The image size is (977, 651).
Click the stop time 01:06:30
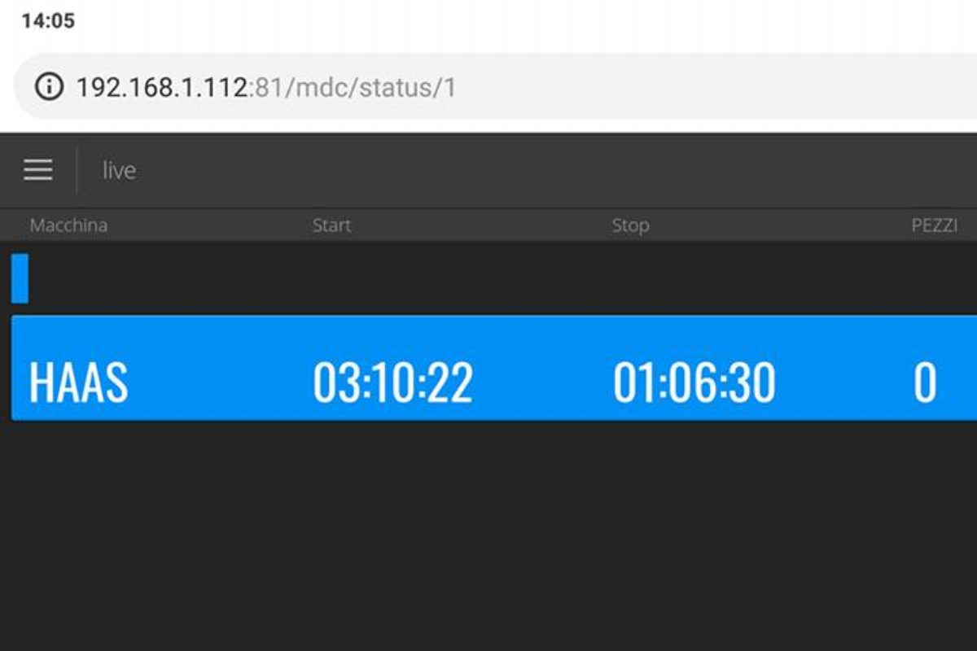click(694, 382)
